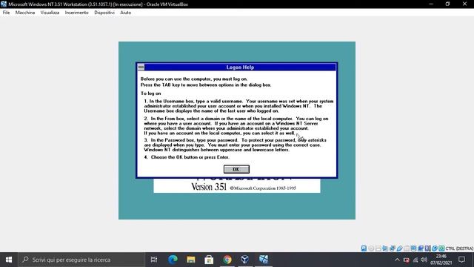Click the shared folders status icon

pyautogui.click(x=407, y=248)
